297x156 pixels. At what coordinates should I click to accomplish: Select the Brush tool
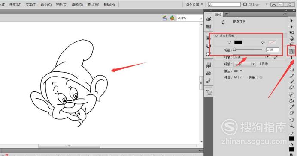pyautogui.click(x=292, y=82)
